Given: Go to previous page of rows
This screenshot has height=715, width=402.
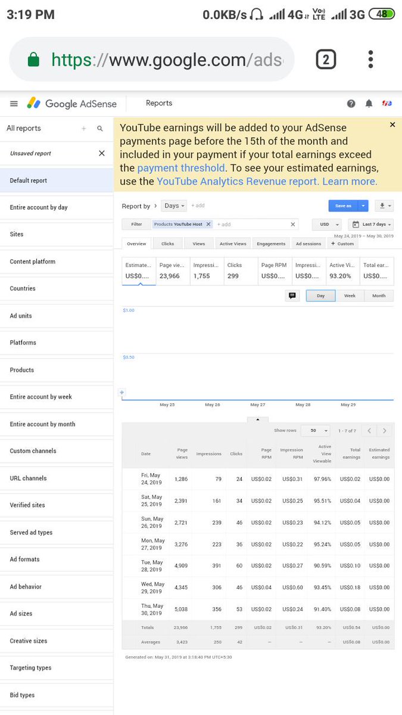Looking at the screenshot, I should coord(369,431).
